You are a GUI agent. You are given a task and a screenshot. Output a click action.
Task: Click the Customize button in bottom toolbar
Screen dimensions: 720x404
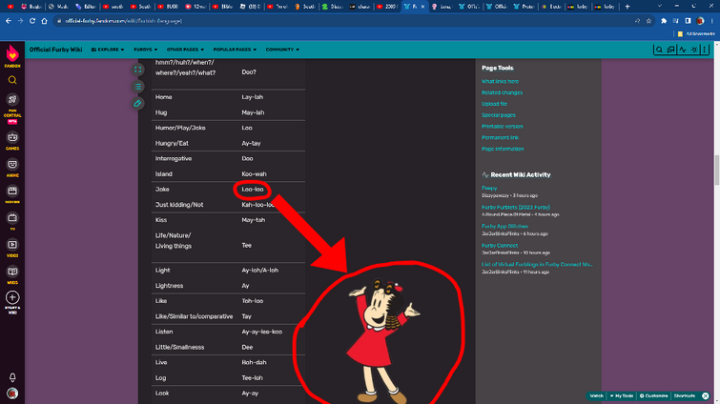click(654, 395)
